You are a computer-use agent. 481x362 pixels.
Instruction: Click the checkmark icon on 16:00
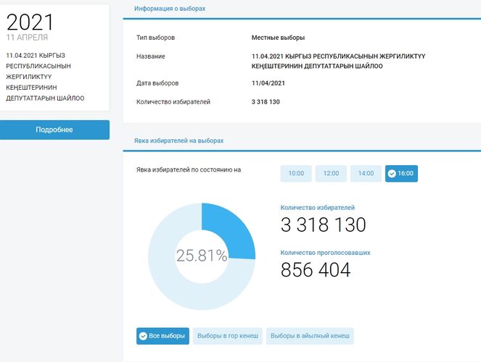click(x=392, y=174)
